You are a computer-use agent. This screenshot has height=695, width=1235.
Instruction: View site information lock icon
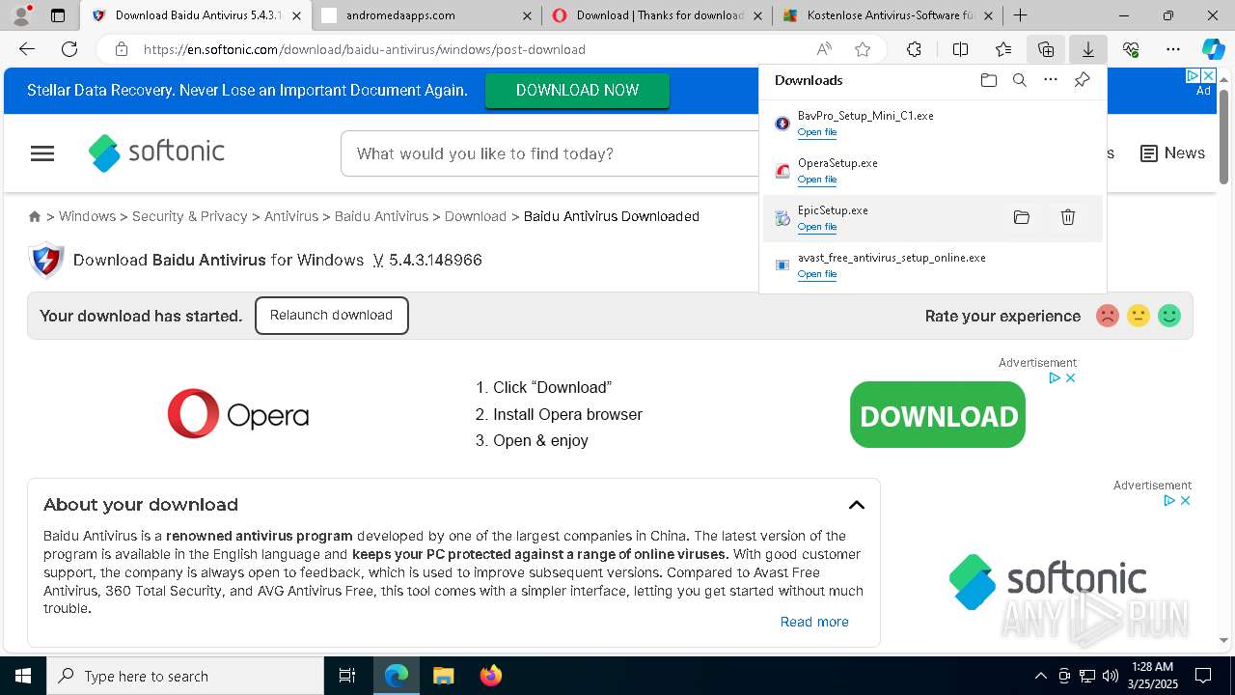pos(121,49)
